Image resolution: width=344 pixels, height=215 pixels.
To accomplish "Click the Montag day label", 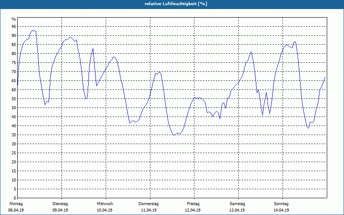I will coord(16,204).
